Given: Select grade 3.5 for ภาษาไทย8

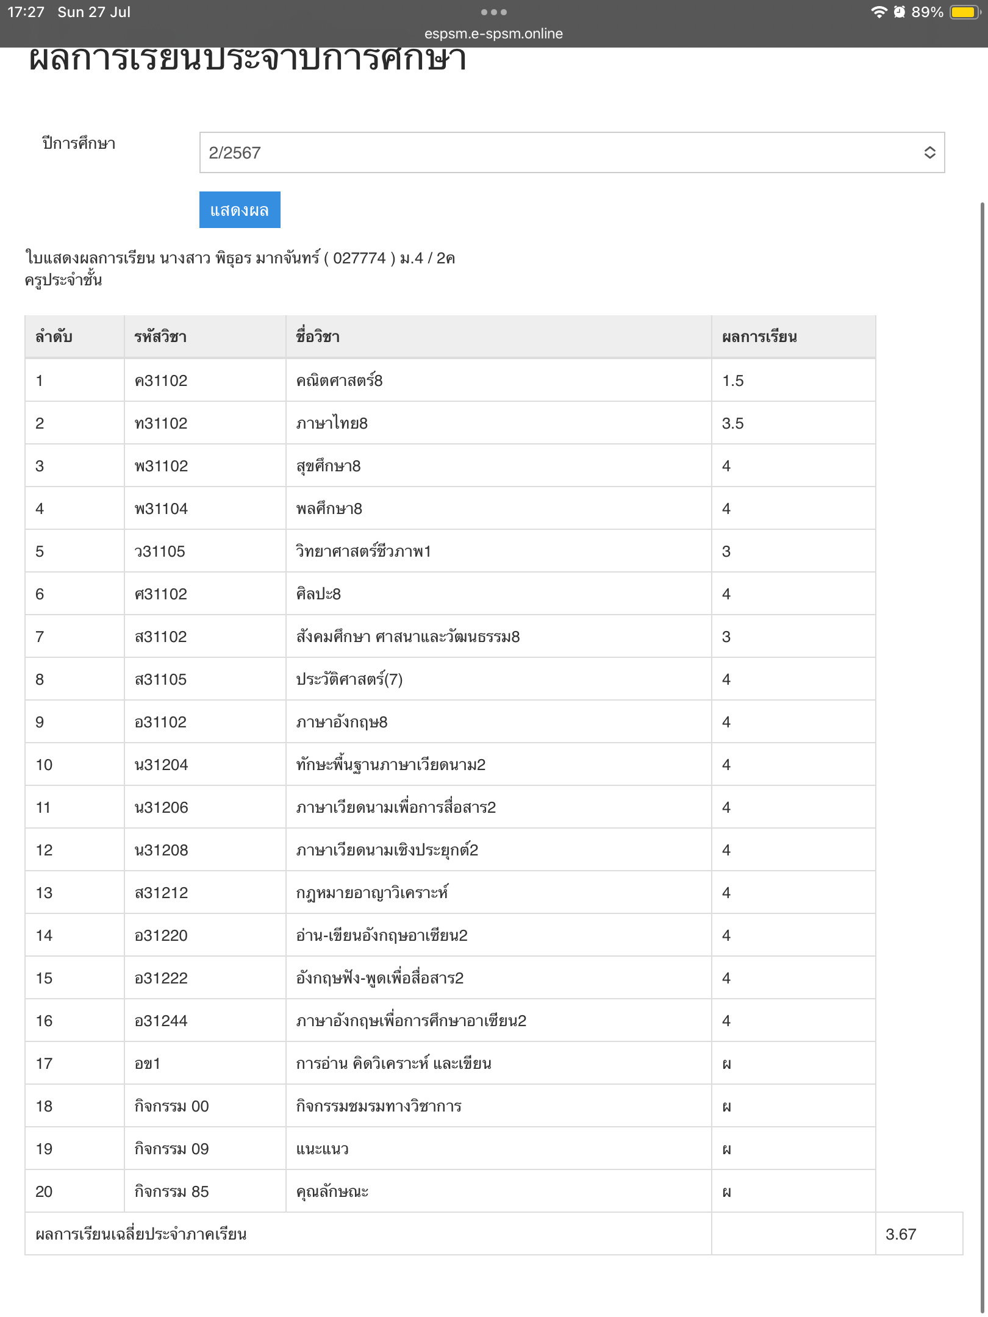Looking at the screenshot, I should point(732,423).
